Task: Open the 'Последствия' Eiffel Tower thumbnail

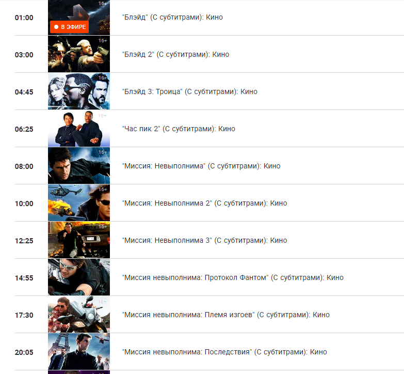Action: tap(79, 351)
